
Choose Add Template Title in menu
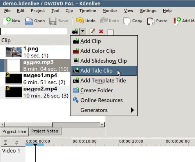point(104,81)
